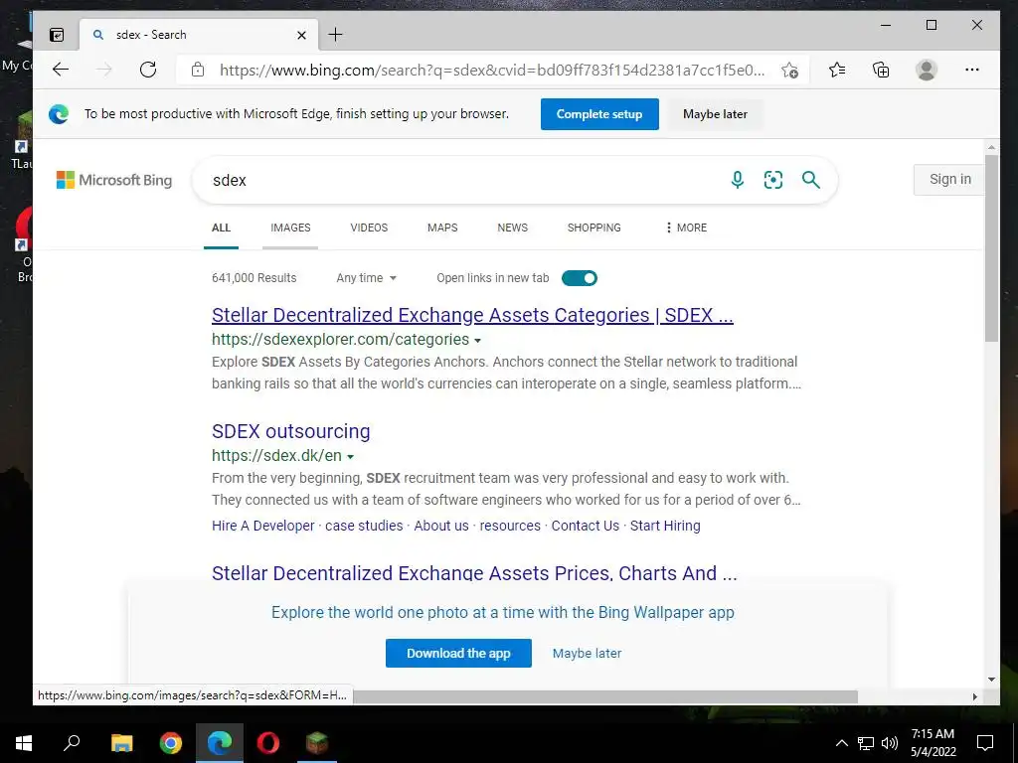View site information via the lock icon
1018x763 pixels.
(x=198, y=70)
